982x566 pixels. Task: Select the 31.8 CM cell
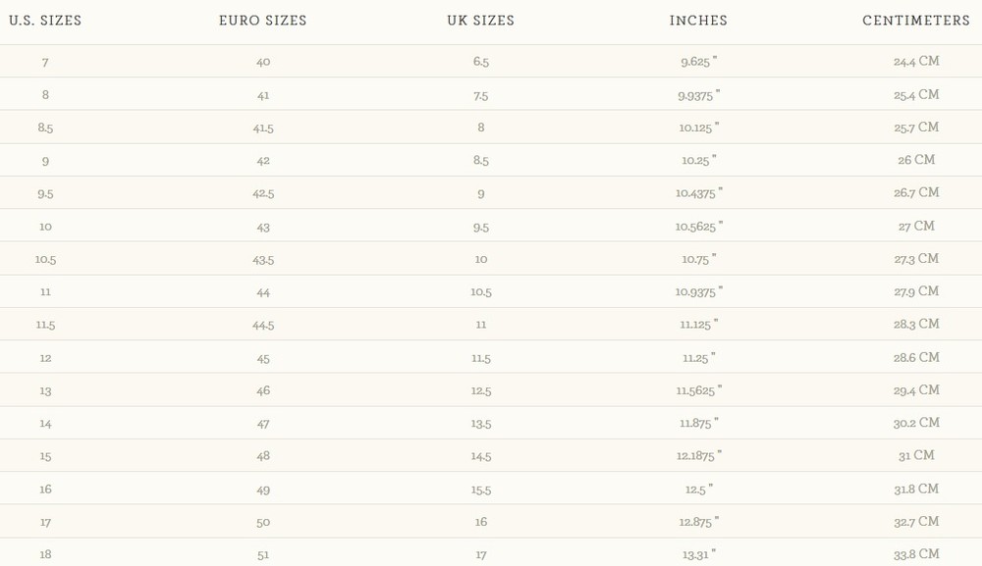[916, 489]
